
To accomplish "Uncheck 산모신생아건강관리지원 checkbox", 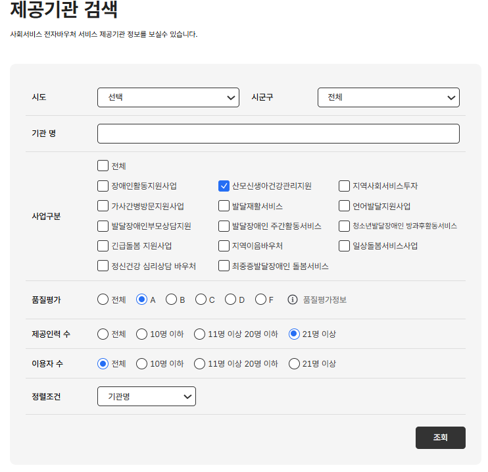I will click(x=224, y=186).
